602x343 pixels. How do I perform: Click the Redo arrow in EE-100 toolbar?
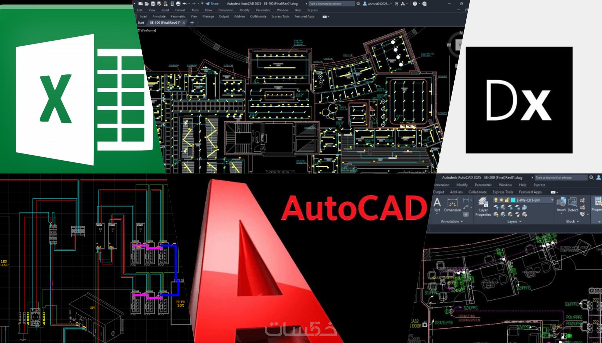pos(194,4)
